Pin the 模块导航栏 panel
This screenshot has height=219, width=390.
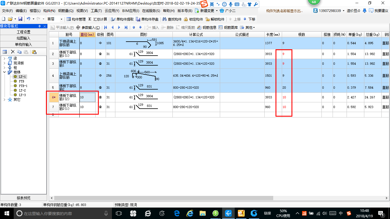point(40,26)
